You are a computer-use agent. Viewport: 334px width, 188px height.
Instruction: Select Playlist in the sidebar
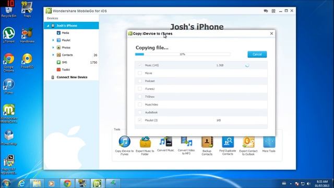coord(66,40)
